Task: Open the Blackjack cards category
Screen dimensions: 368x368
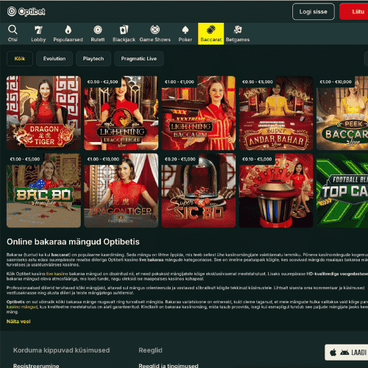Action: click(x=124, y=34)
